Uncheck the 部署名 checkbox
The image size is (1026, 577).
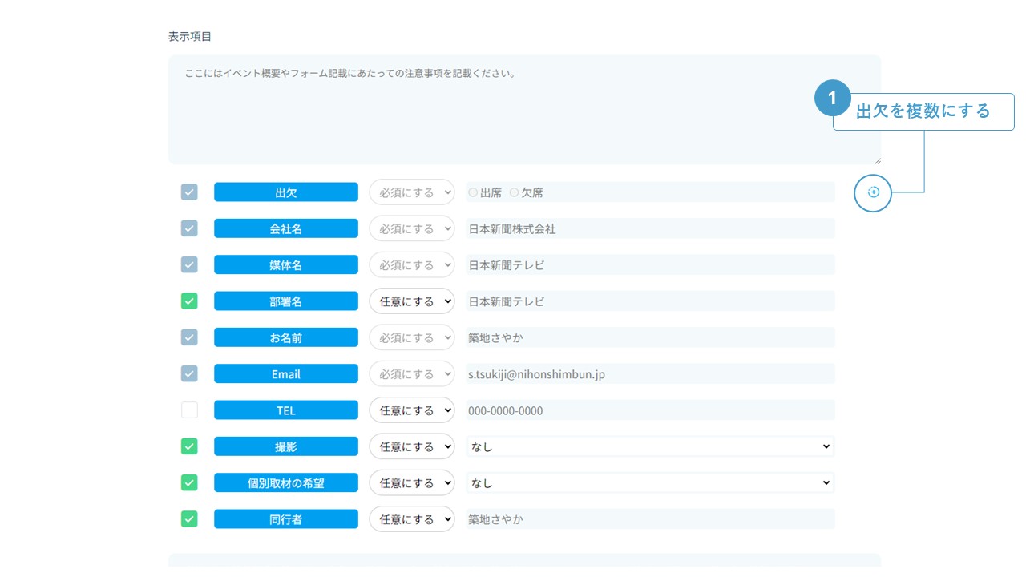click(x=189, y=301)
